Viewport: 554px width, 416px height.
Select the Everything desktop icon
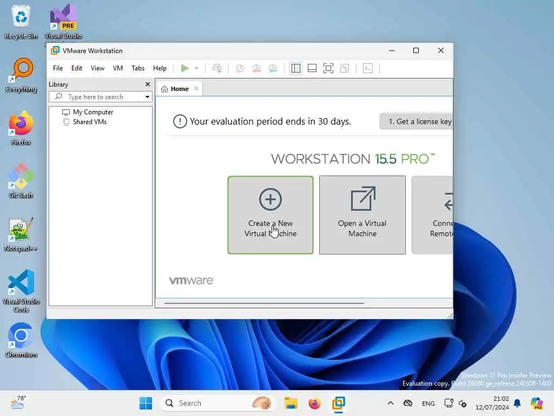pyautogui.click(x=21, y=75)
